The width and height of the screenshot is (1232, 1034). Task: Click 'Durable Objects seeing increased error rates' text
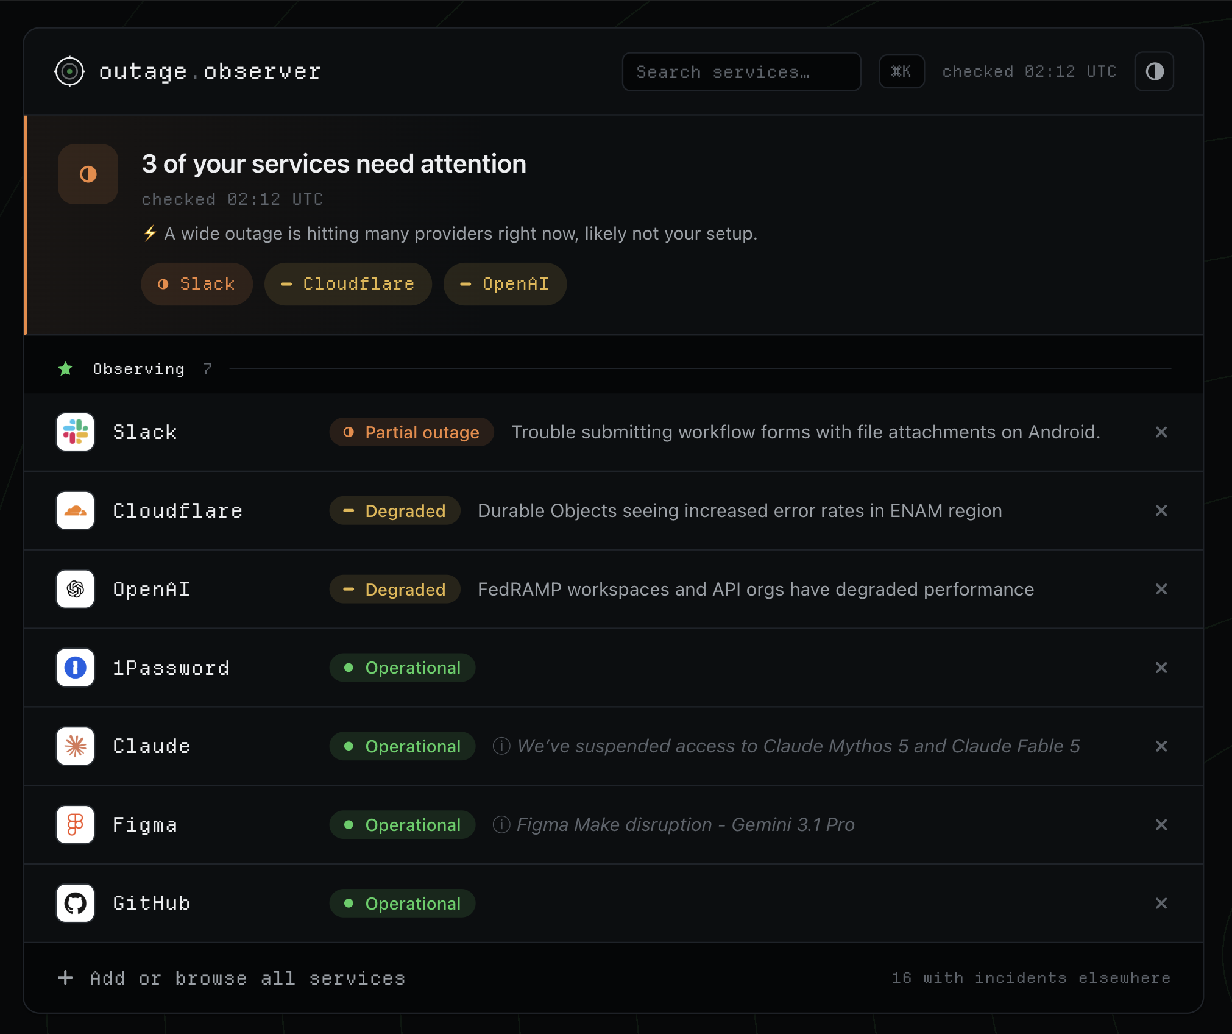pyautogui.click(x=740, y=511)
